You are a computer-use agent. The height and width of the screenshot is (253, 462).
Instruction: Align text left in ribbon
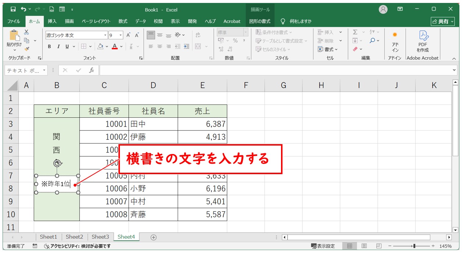click(x=151, y=47)
